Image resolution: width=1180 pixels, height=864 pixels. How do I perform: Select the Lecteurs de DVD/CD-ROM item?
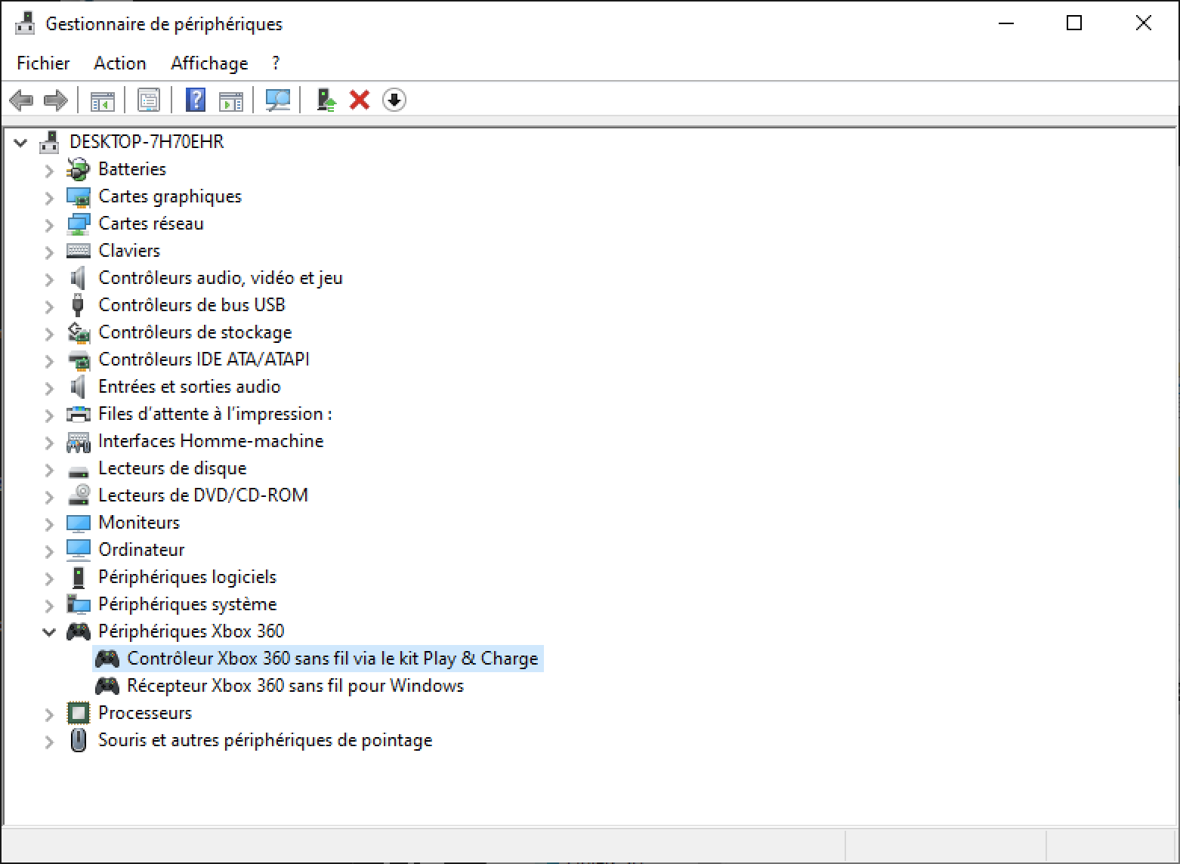point(202,495)
